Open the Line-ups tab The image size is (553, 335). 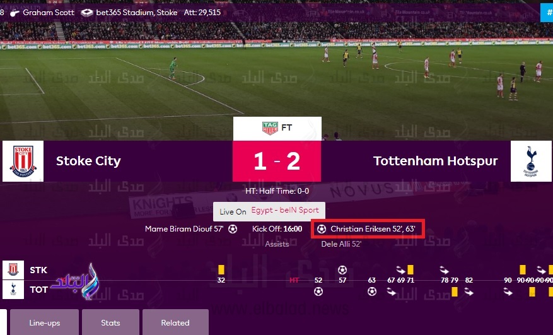[x=44, y=322]
